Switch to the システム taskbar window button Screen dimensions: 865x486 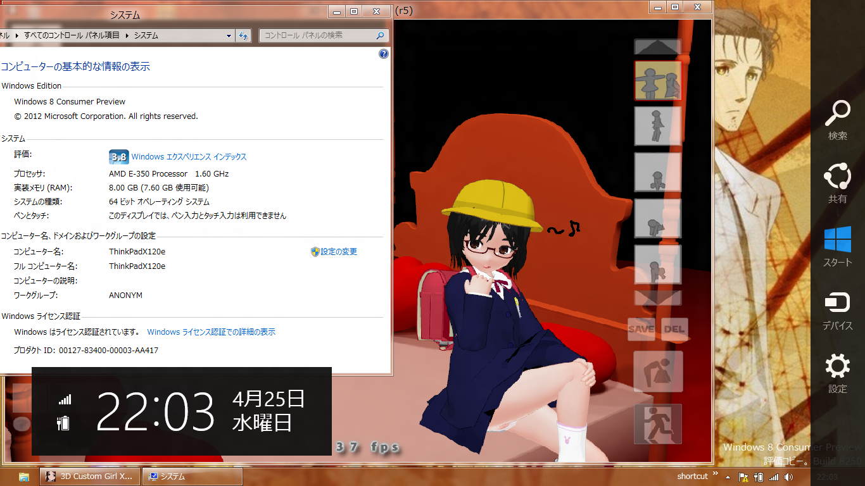[x=192, y=477]
